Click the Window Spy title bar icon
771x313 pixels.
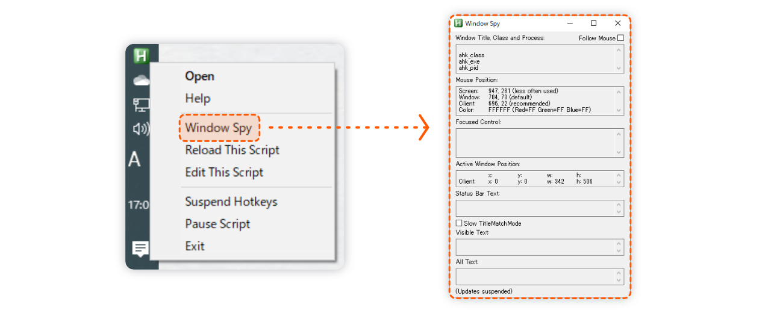(x=459, y=23)
